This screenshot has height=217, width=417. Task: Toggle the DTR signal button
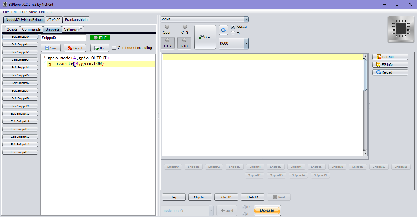tap(167, 43)
